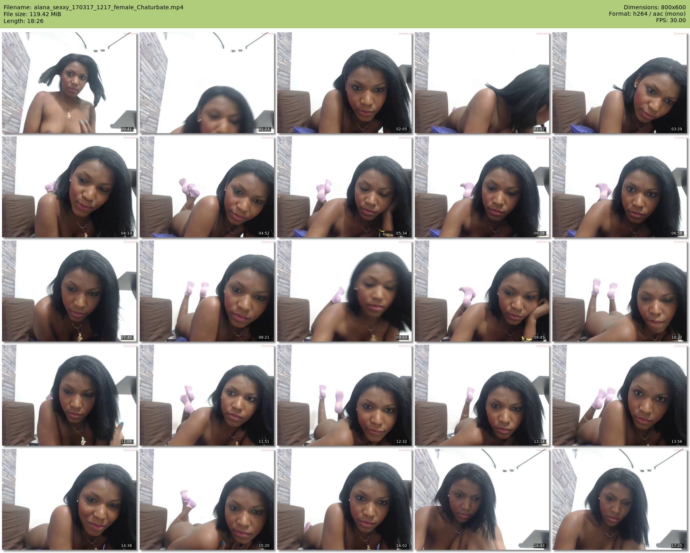This screenshot has height=553, width=690.
Task: Click the frame labeled 03:29
Action: point(619,83)
